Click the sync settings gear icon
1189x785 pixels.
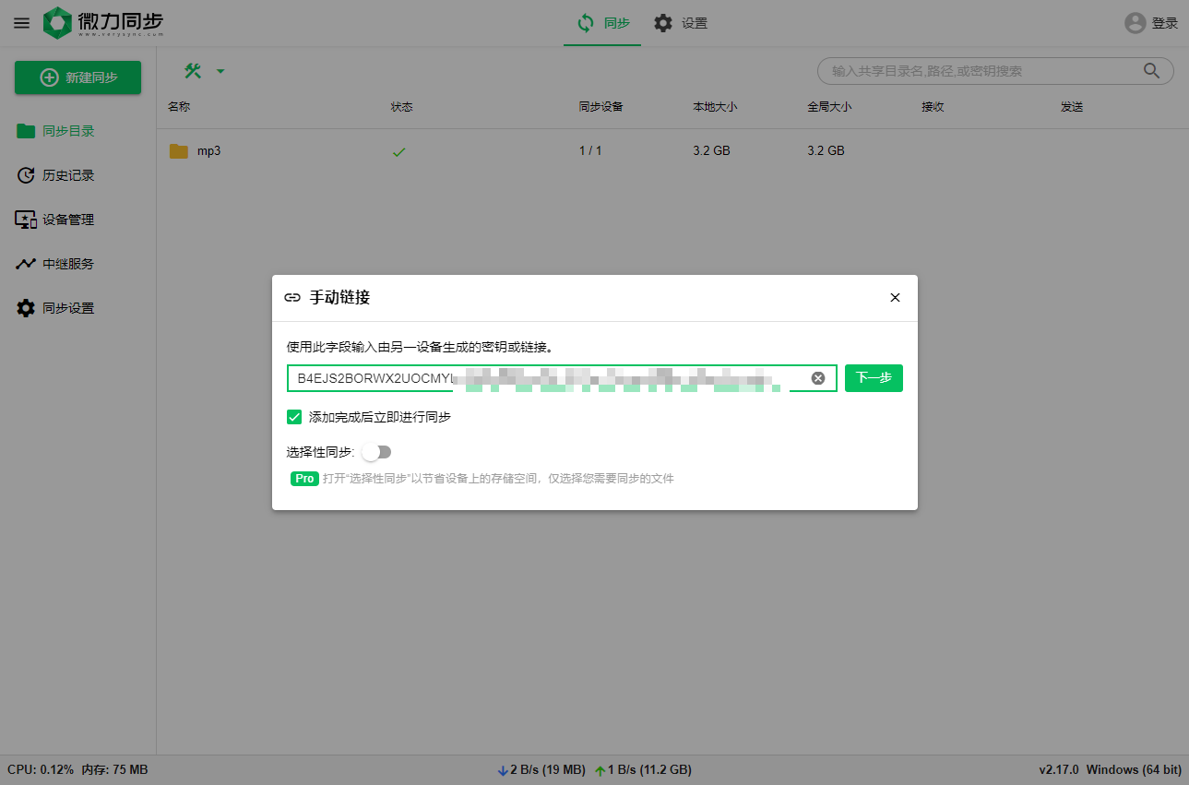[26, 308]
